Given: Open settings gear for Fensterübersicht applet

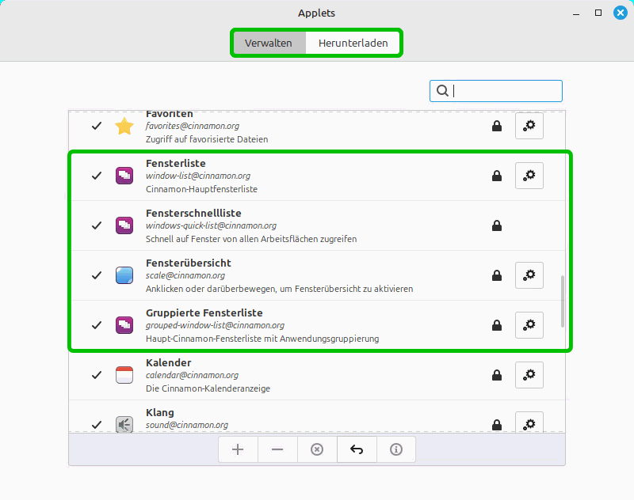Looking at the screenshot, I should [x=529, y=275].
